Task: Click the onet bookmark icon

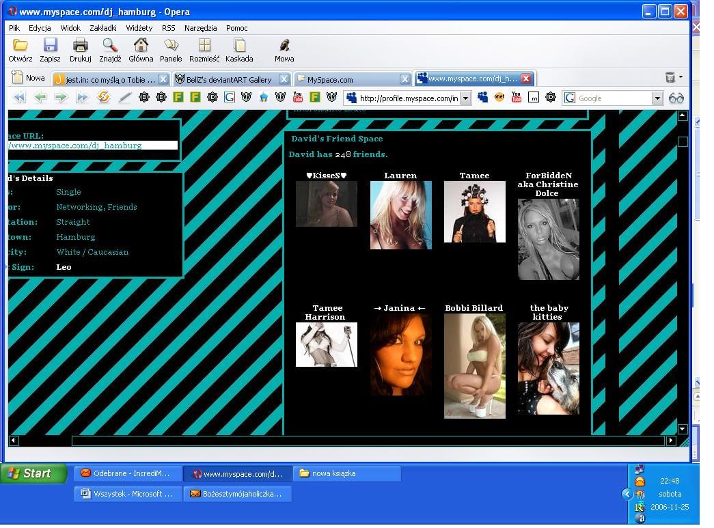Action: tap(499, 97)
